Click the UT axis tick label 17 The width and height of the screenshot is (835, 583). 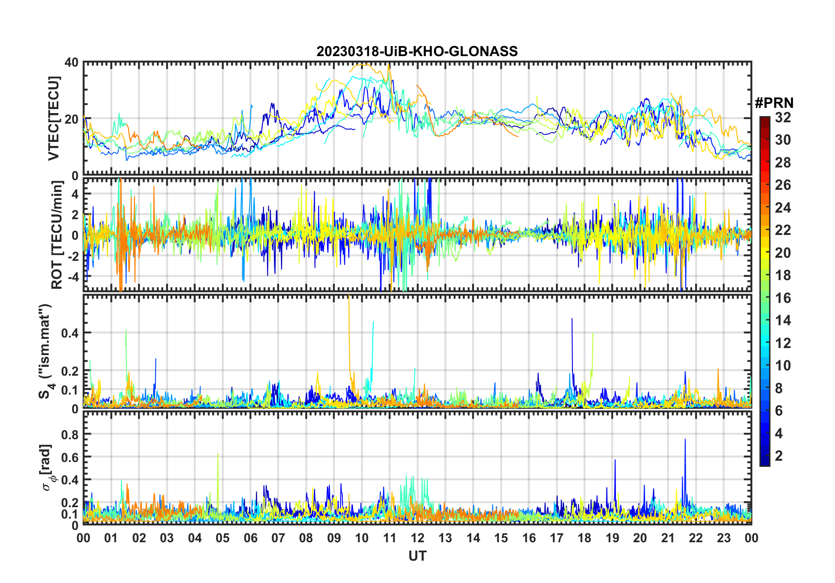557,538
